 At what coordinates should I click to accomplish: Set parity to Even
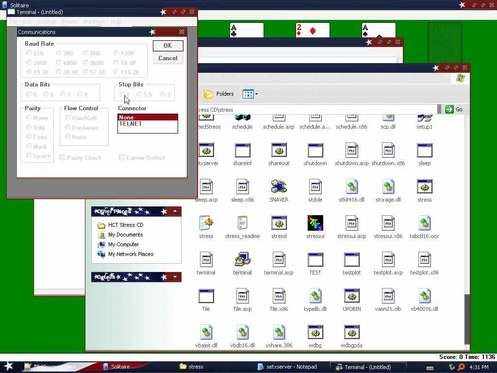(37, 136)
